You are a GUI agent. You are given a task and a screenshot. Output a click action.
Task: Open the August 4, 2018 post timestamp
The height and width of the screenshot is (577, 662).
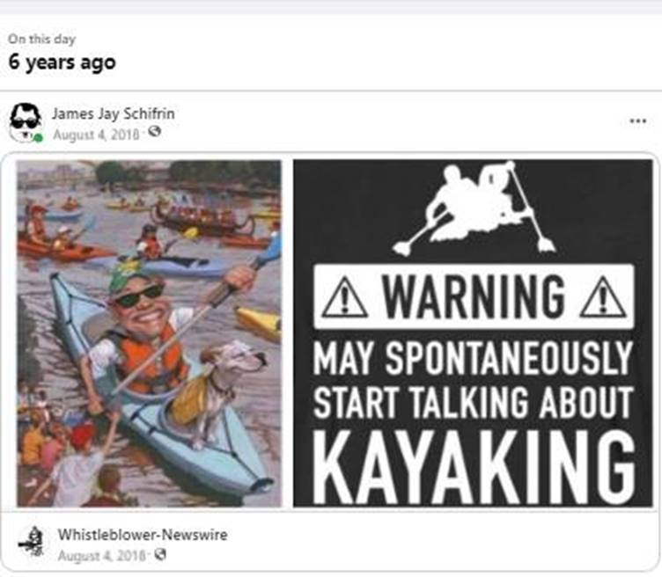point(96,135)
